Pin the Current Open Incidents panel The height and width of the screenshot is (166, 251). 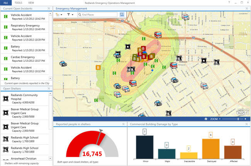[49, 8]
